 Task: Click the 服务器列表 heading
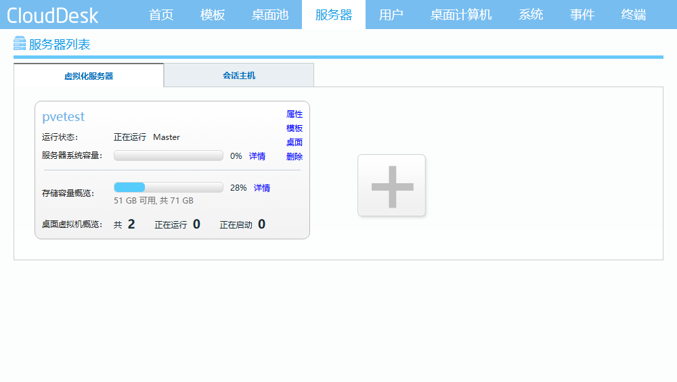[60, 45]
